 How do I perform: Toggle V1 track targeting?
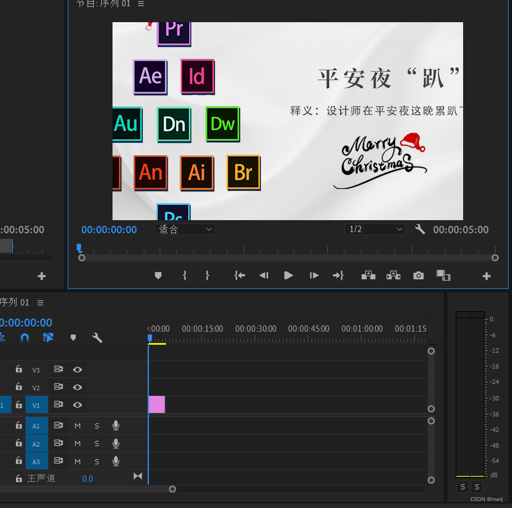pos(37,404)
